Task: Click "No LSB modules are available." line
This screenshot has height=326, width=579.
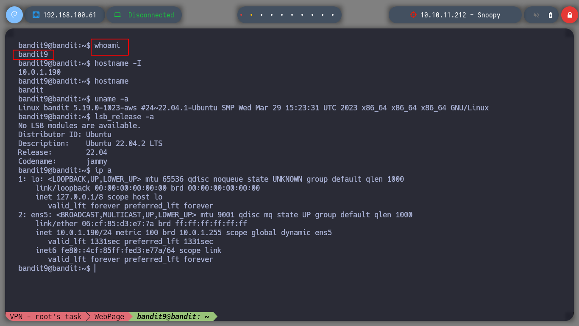Action: 80,126
